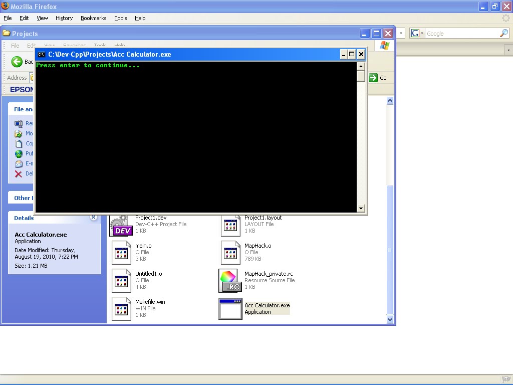Select the Makefile.win file icon
513x385 pixels.
[121, 309]
